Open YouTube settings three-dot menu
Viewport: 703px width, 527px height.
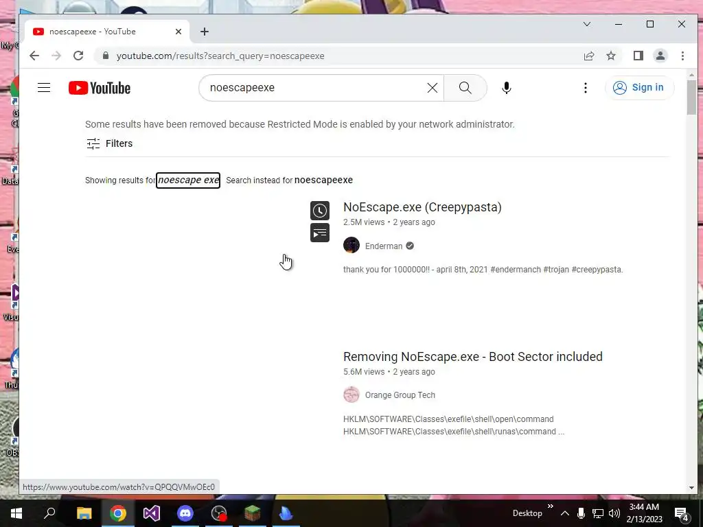585,88
